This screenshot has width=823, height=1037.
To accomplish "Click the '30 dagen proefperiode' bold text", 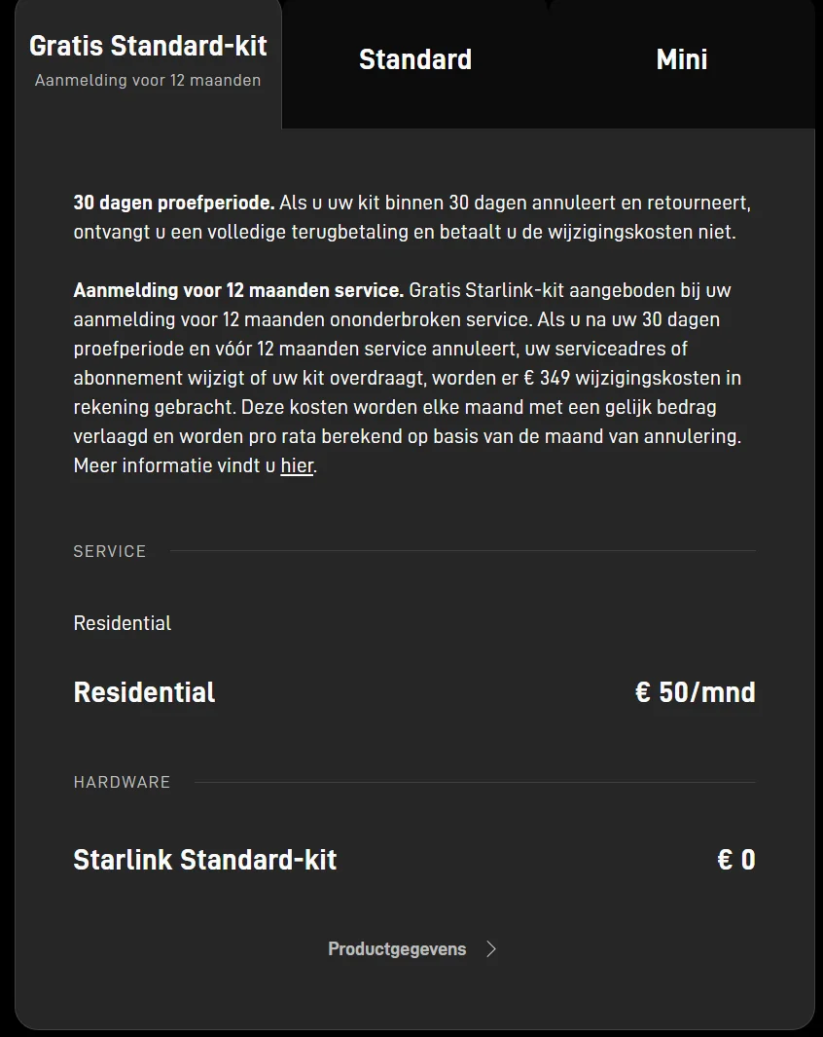I will pyautogui.click(x=174, y=203).
